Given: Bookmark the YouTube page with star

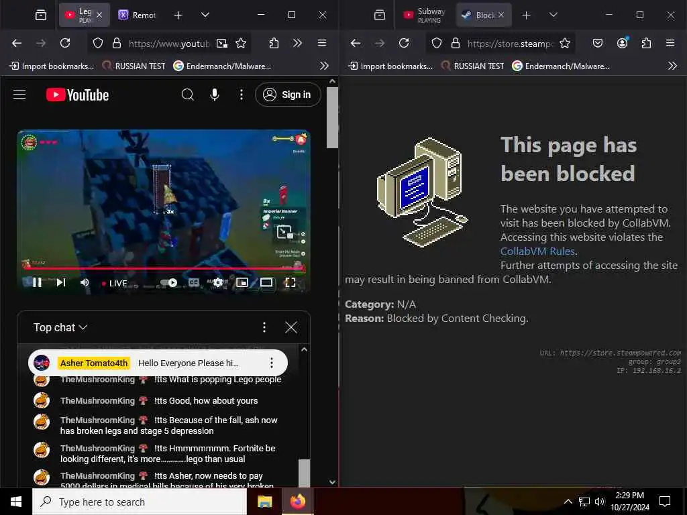Looking at the screenshot, I should point(241,43).
